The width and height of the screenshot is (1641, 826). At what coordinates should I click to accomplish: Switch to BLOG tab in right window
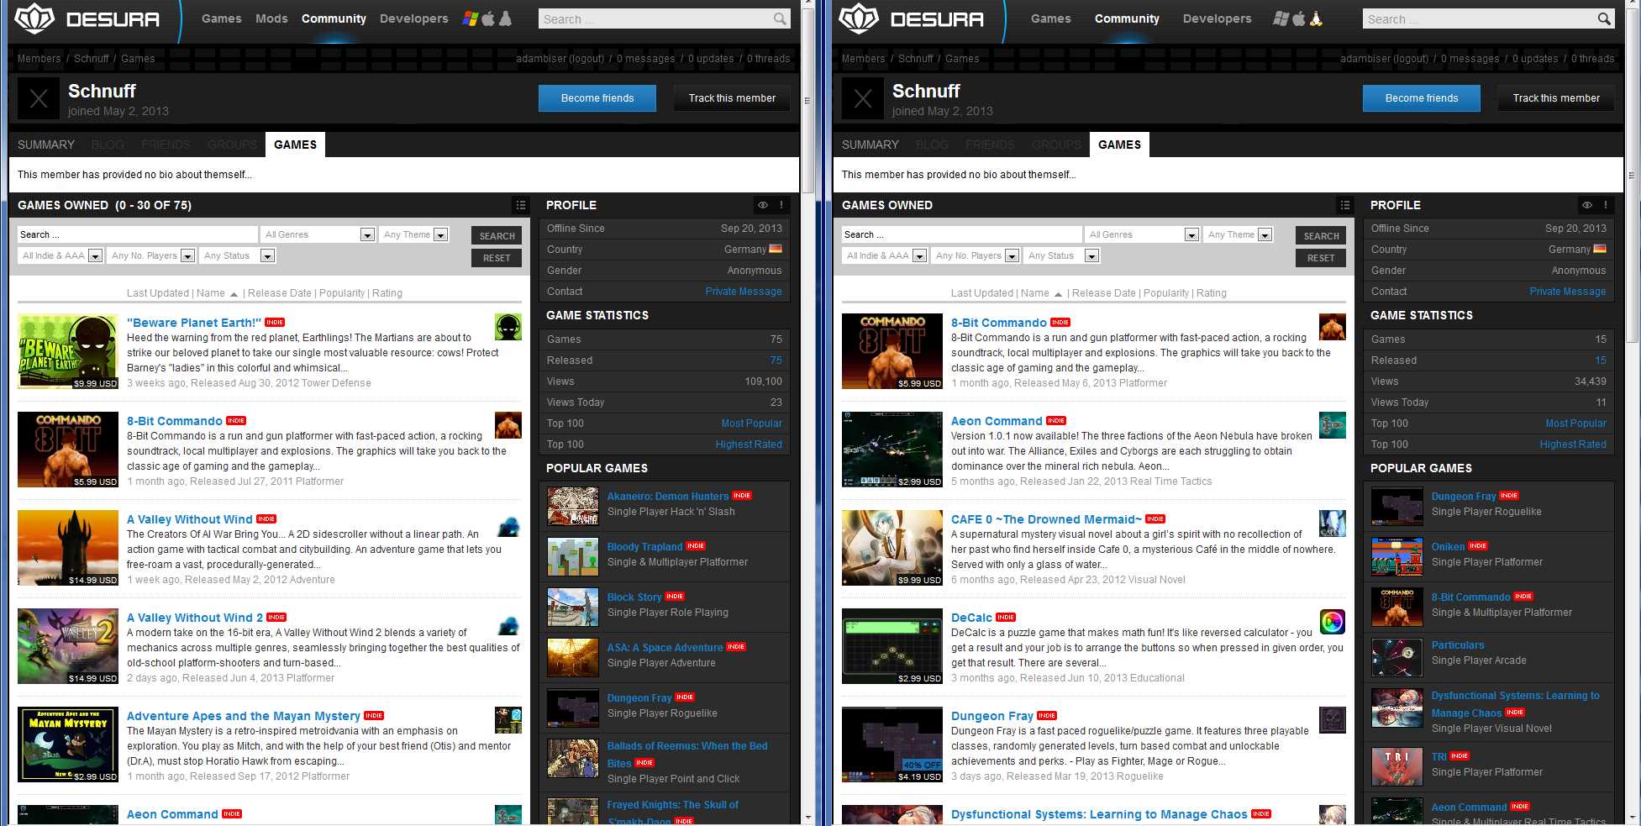(x=932, y=145)
